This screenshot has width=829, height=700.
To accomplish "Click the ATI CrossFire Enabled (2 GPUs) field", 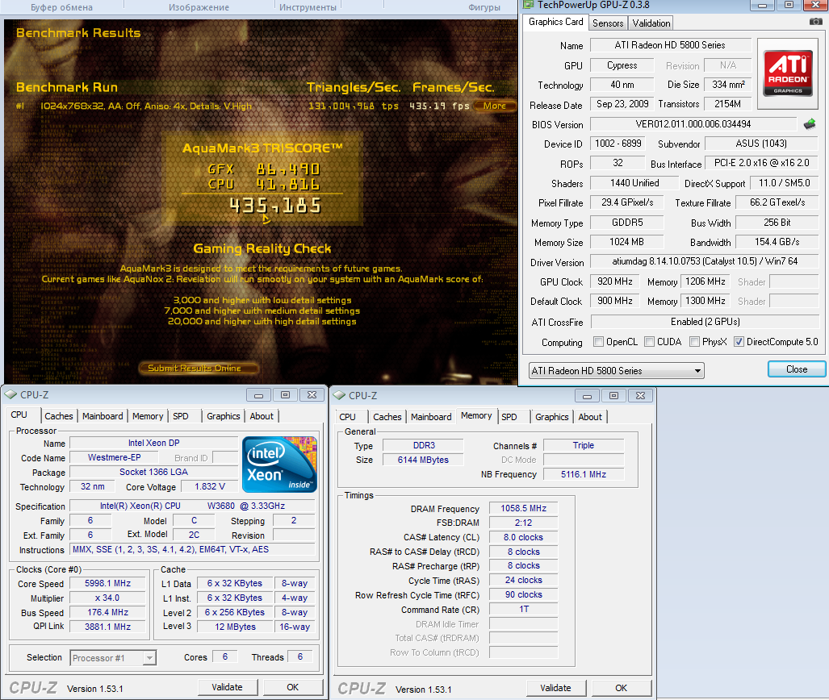I will click(x=705, y=322).
